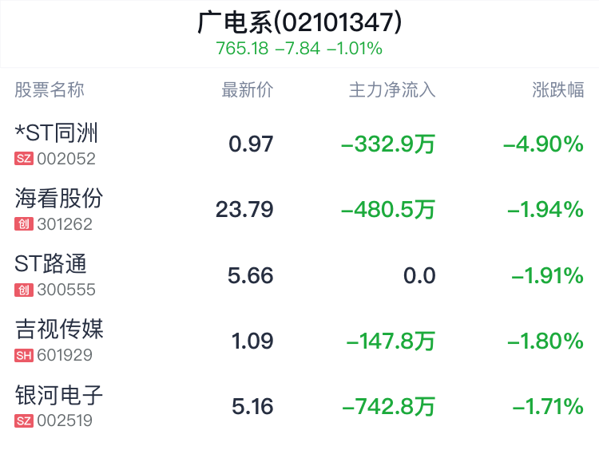The height and width of the screenshot is (450, 599).
Task: Sort by 最新价 column header
Action: [247, 90]
